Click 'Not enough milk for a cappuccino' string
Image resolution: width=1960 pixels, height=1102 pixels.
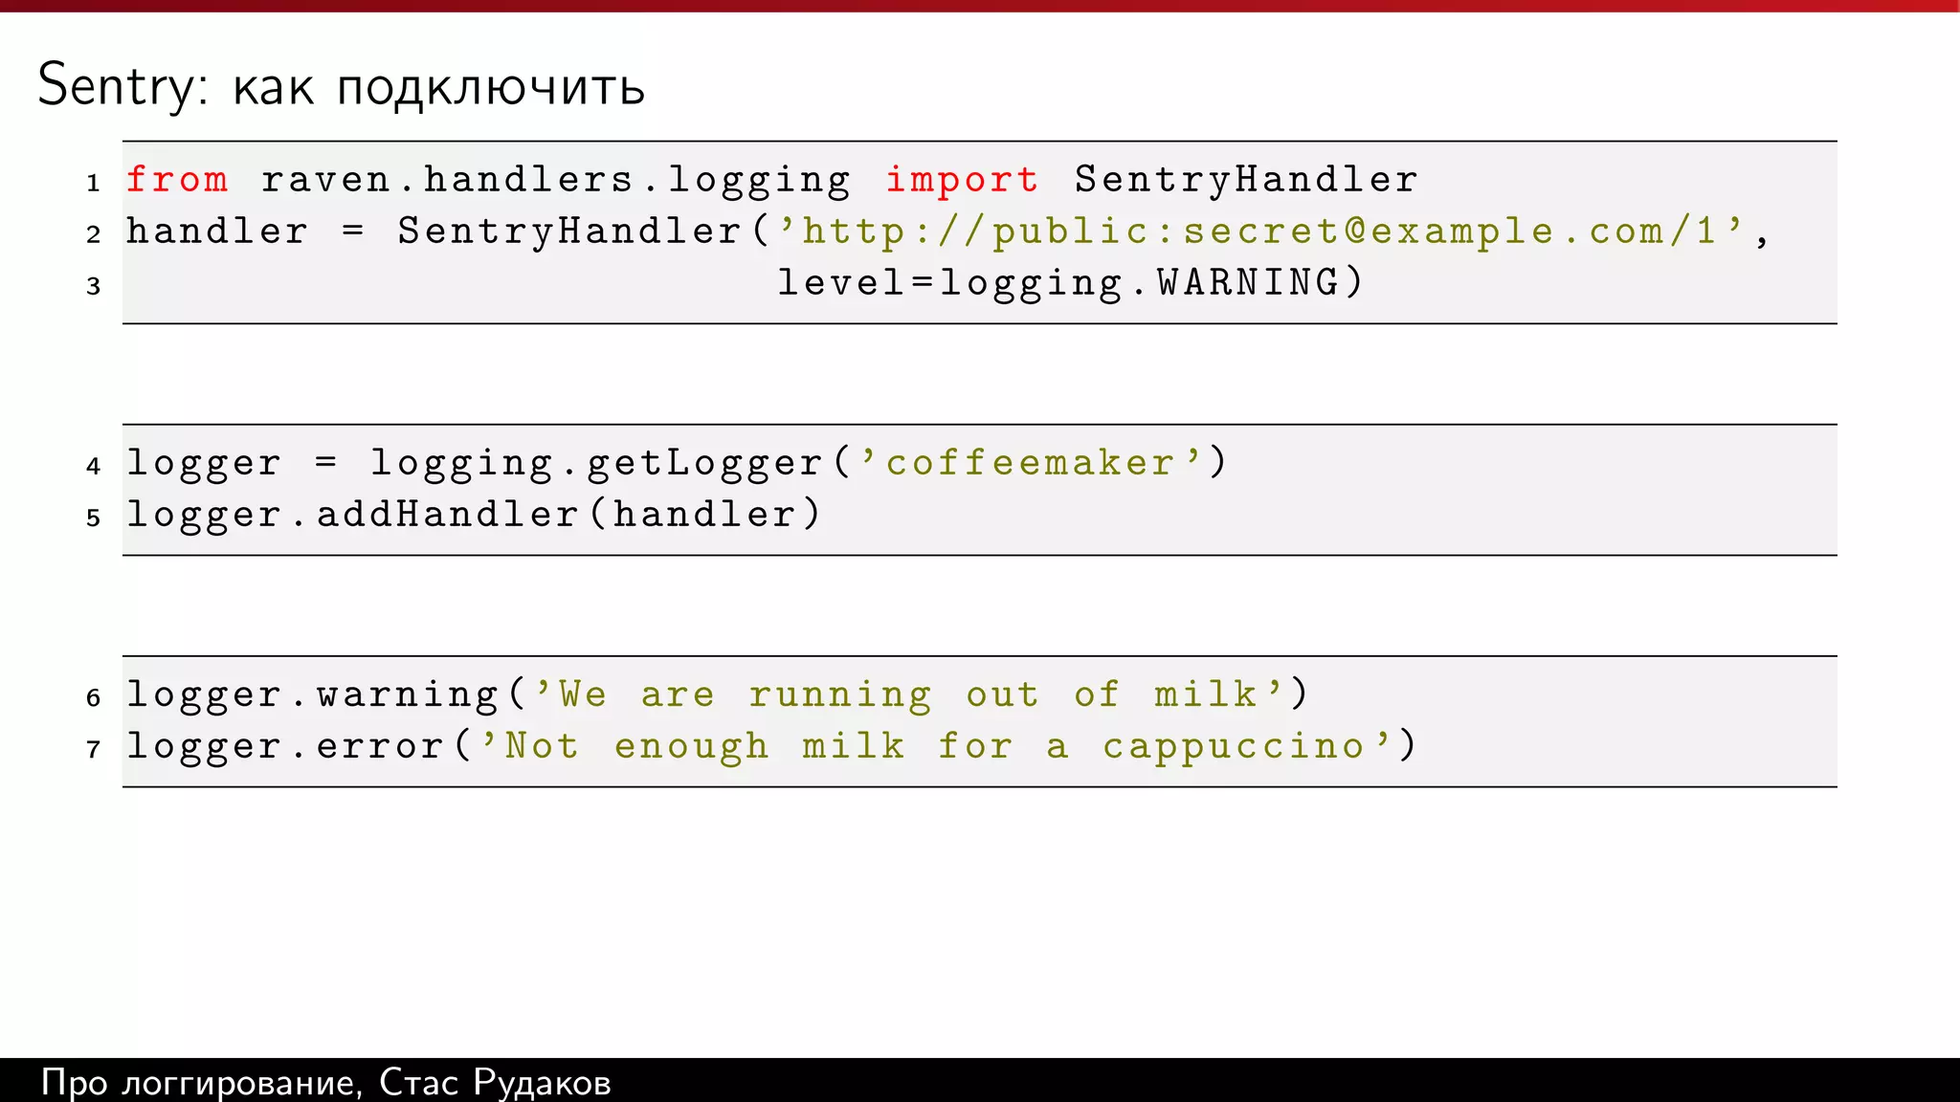coord(936,748)
